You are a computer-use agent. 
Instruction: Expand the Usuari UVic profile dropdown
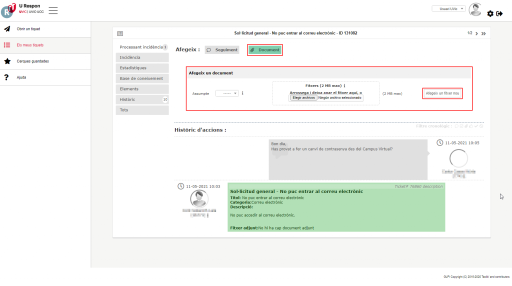(x=448, y=8)
